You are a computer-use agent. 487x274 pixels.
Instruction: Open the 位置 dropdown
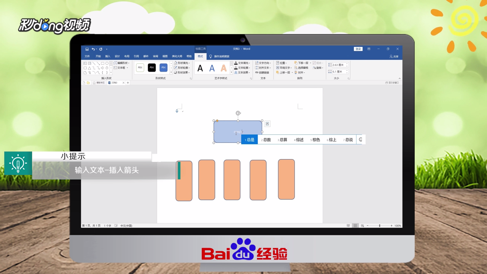pos(282,63)
